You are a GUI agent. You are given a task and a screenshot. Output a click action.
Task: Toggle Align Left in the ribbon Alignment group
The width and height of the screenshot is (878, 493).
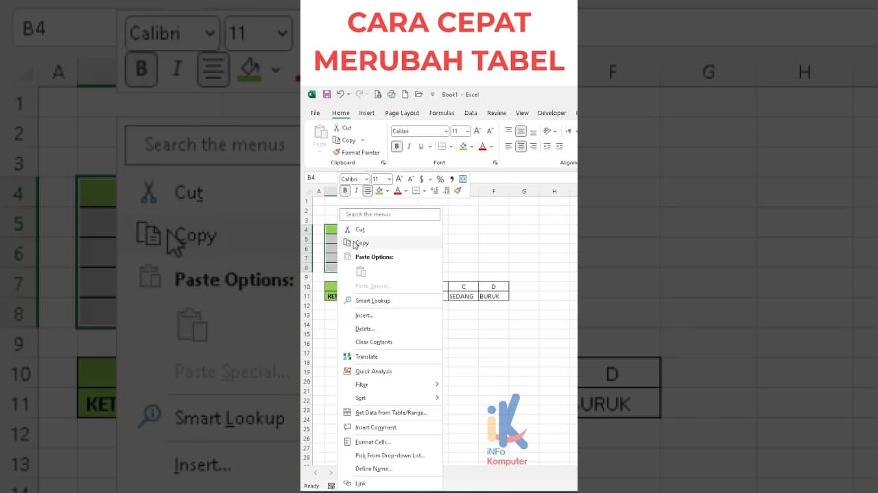[508, 147]
